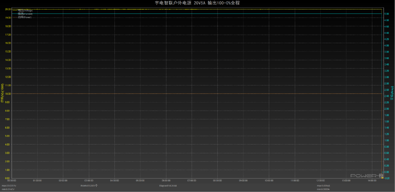Click the yellow Voltage legend line marker
The image size is (395, 192).
pos(15,11)
